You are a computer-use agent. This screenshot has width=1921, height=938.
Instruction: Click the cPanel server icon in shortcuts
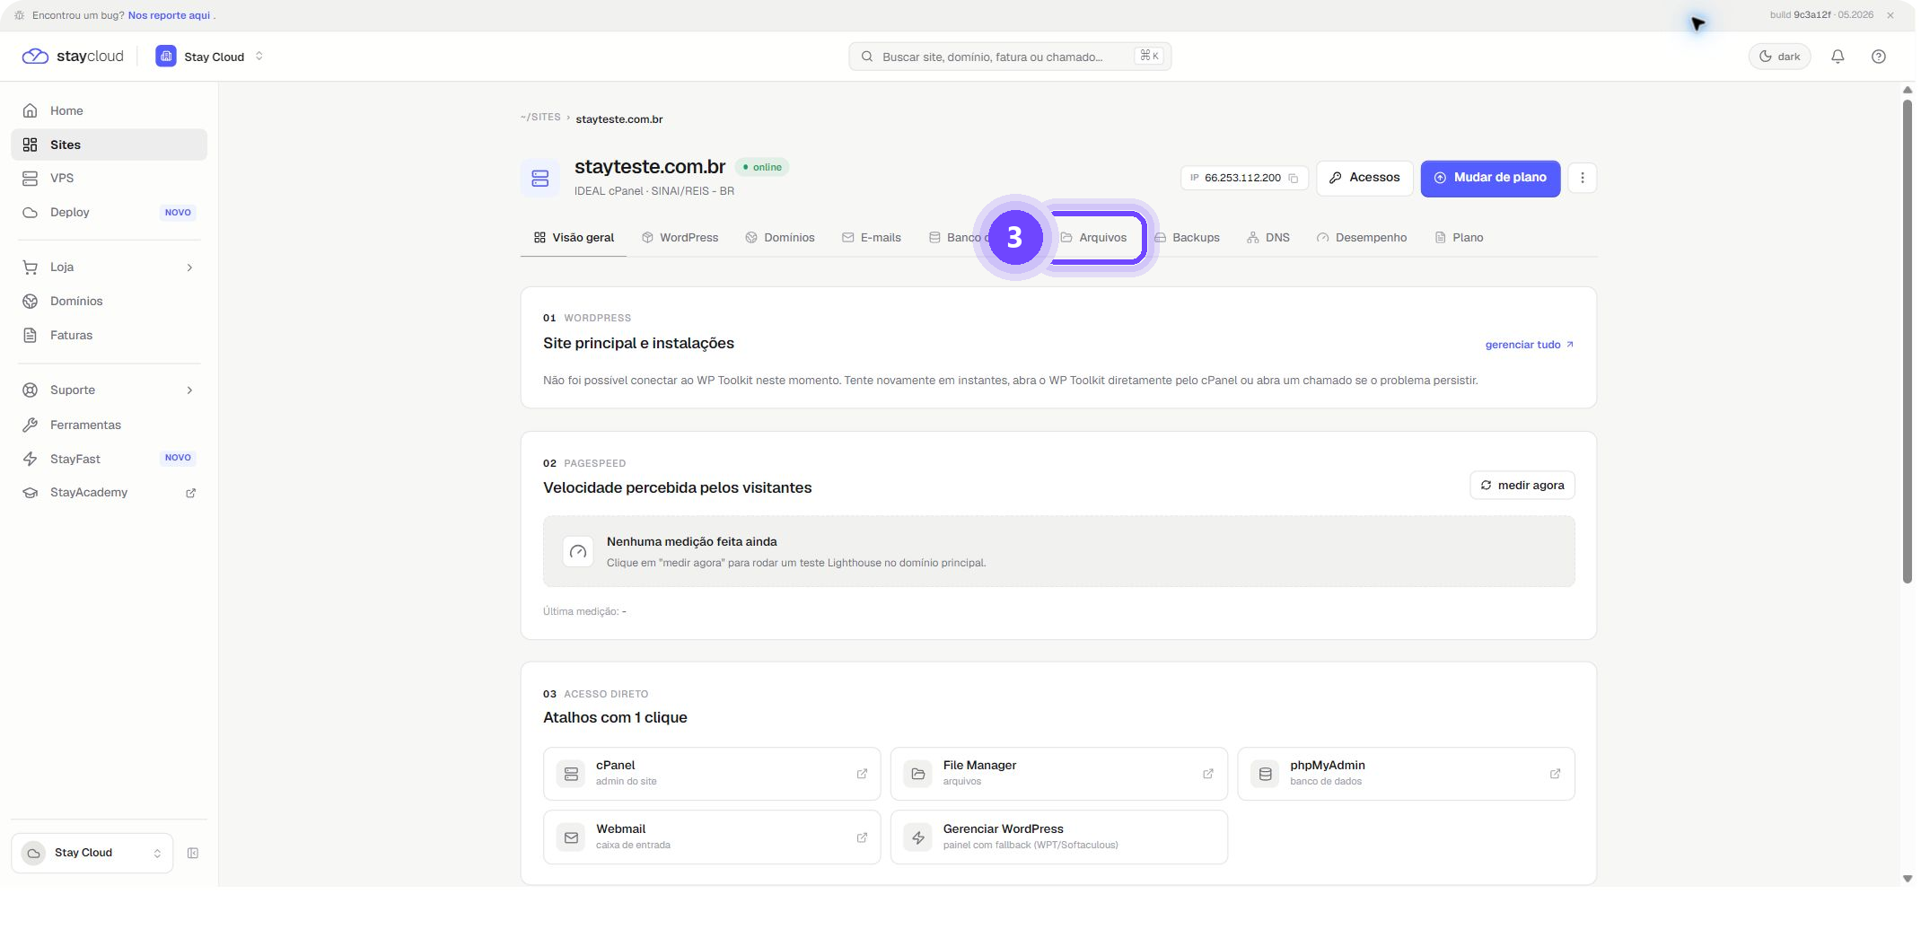tap(571, 774)
